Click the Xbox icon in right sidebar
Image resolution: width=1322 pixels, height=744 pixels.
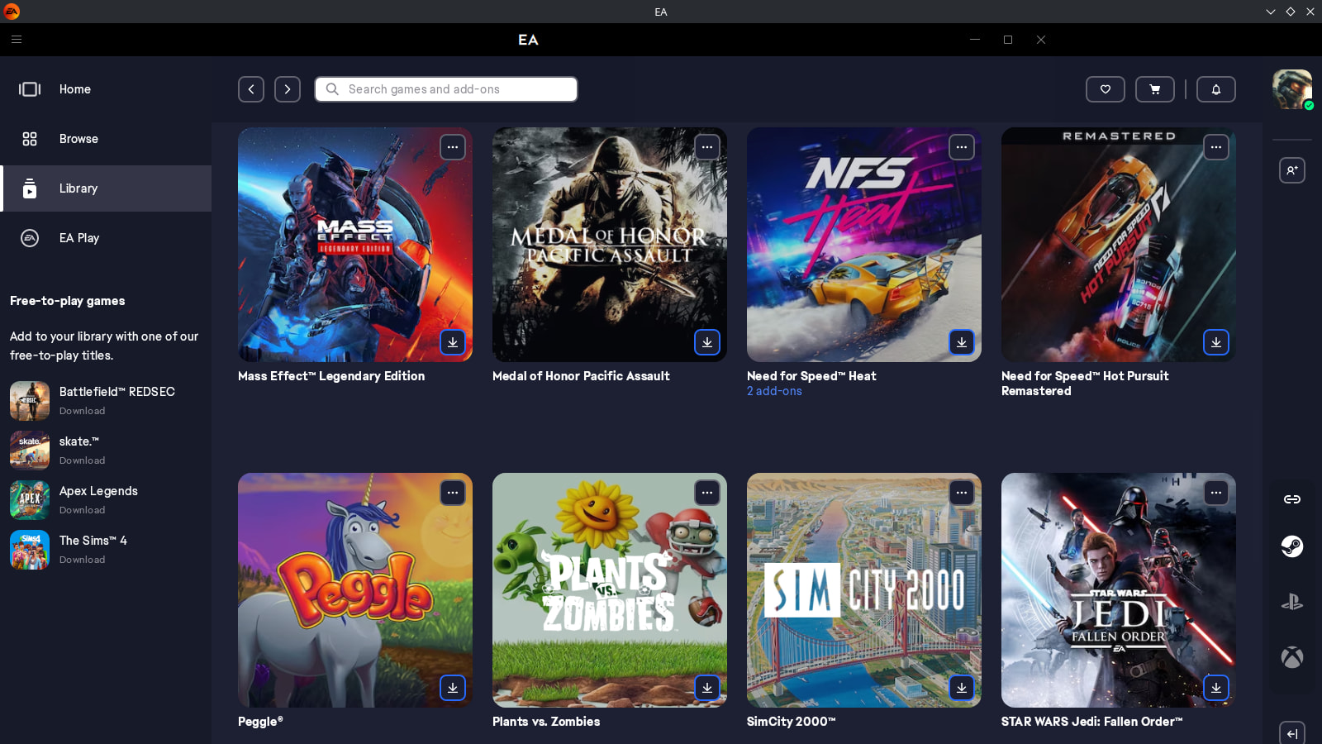1291,657
